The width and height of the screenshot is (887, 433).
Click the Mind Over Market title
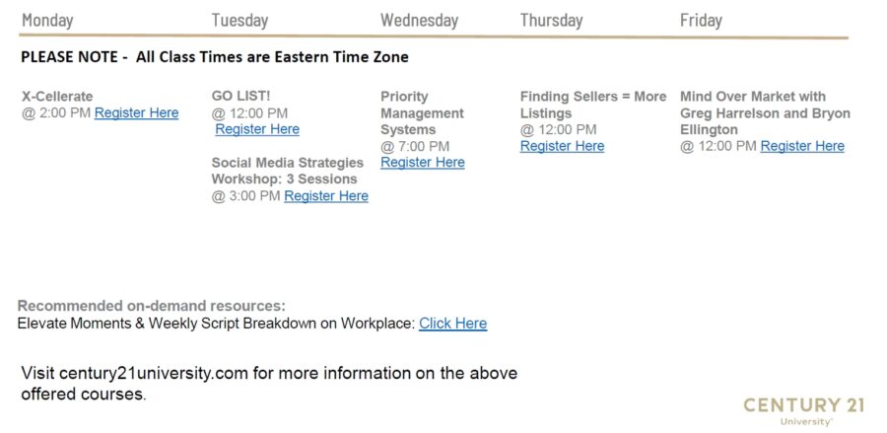[765, 113]
